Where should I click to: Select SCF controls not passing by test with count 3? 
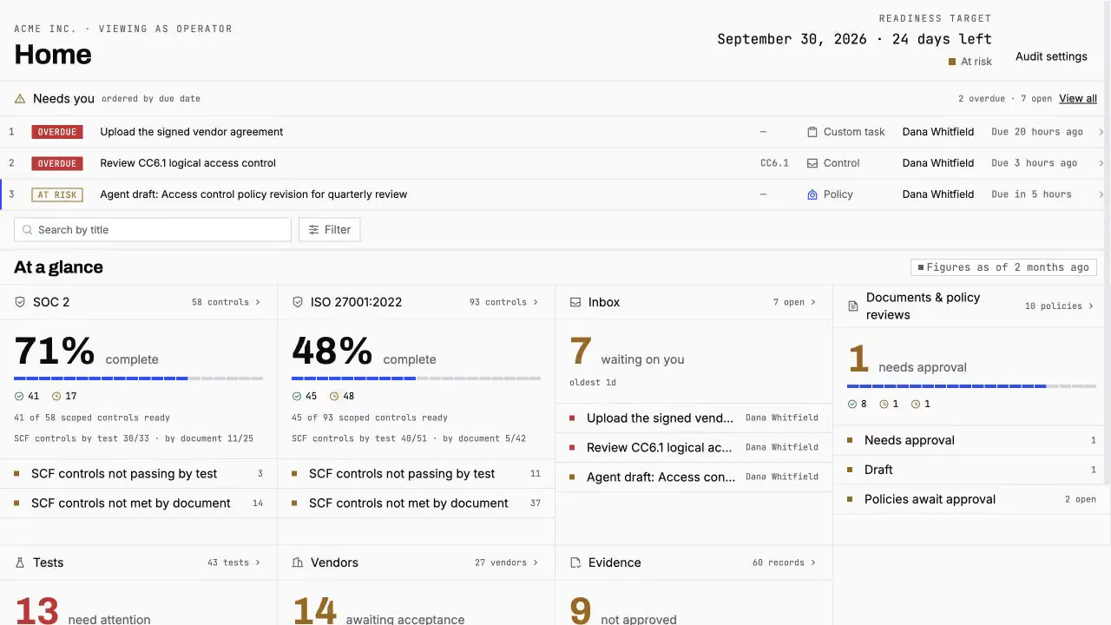pos(139,474)
